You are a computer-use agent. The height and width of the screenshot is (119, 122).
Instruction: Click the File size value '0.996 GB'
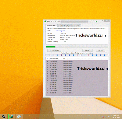pos(63,33)
